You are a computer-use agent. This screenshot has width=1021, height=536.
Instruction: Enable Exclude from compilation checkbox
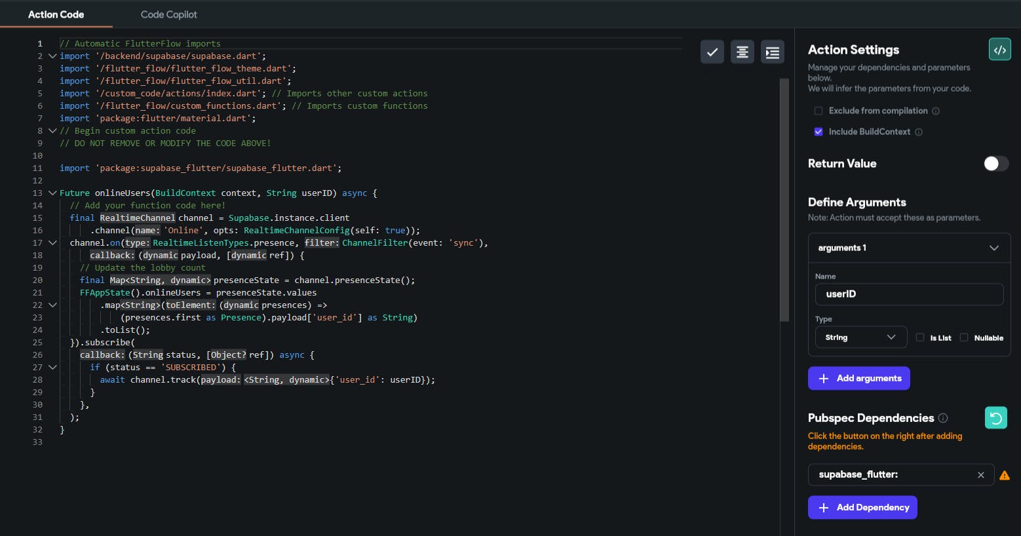[818, 111]
